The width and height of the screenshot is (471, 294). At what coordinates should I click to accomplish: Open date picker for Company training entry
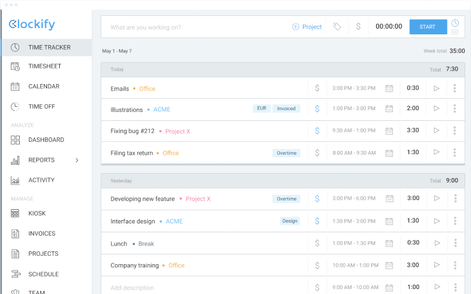pyautogui.click(x=389, y=265)
